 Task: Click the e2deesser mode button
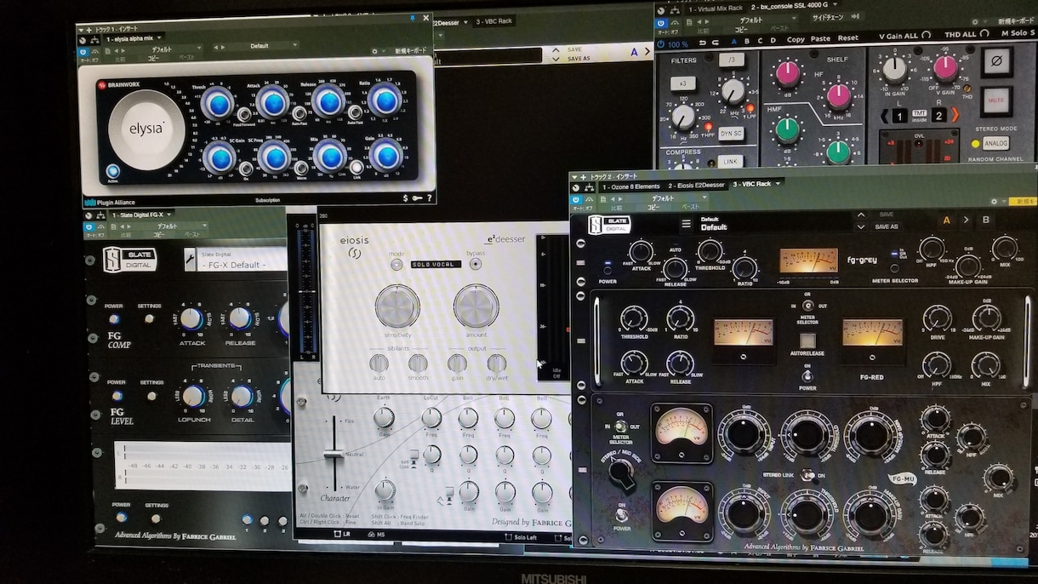(x=396, y=264)
